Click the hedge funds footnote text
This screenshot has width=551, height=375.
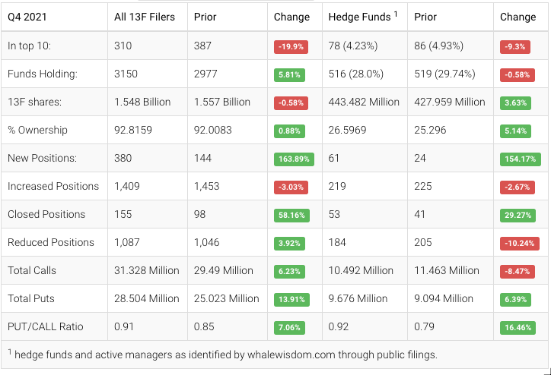(222, 354)
